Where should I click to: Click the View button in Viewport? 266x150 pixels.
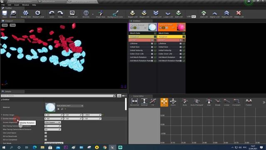coord(5,25)
